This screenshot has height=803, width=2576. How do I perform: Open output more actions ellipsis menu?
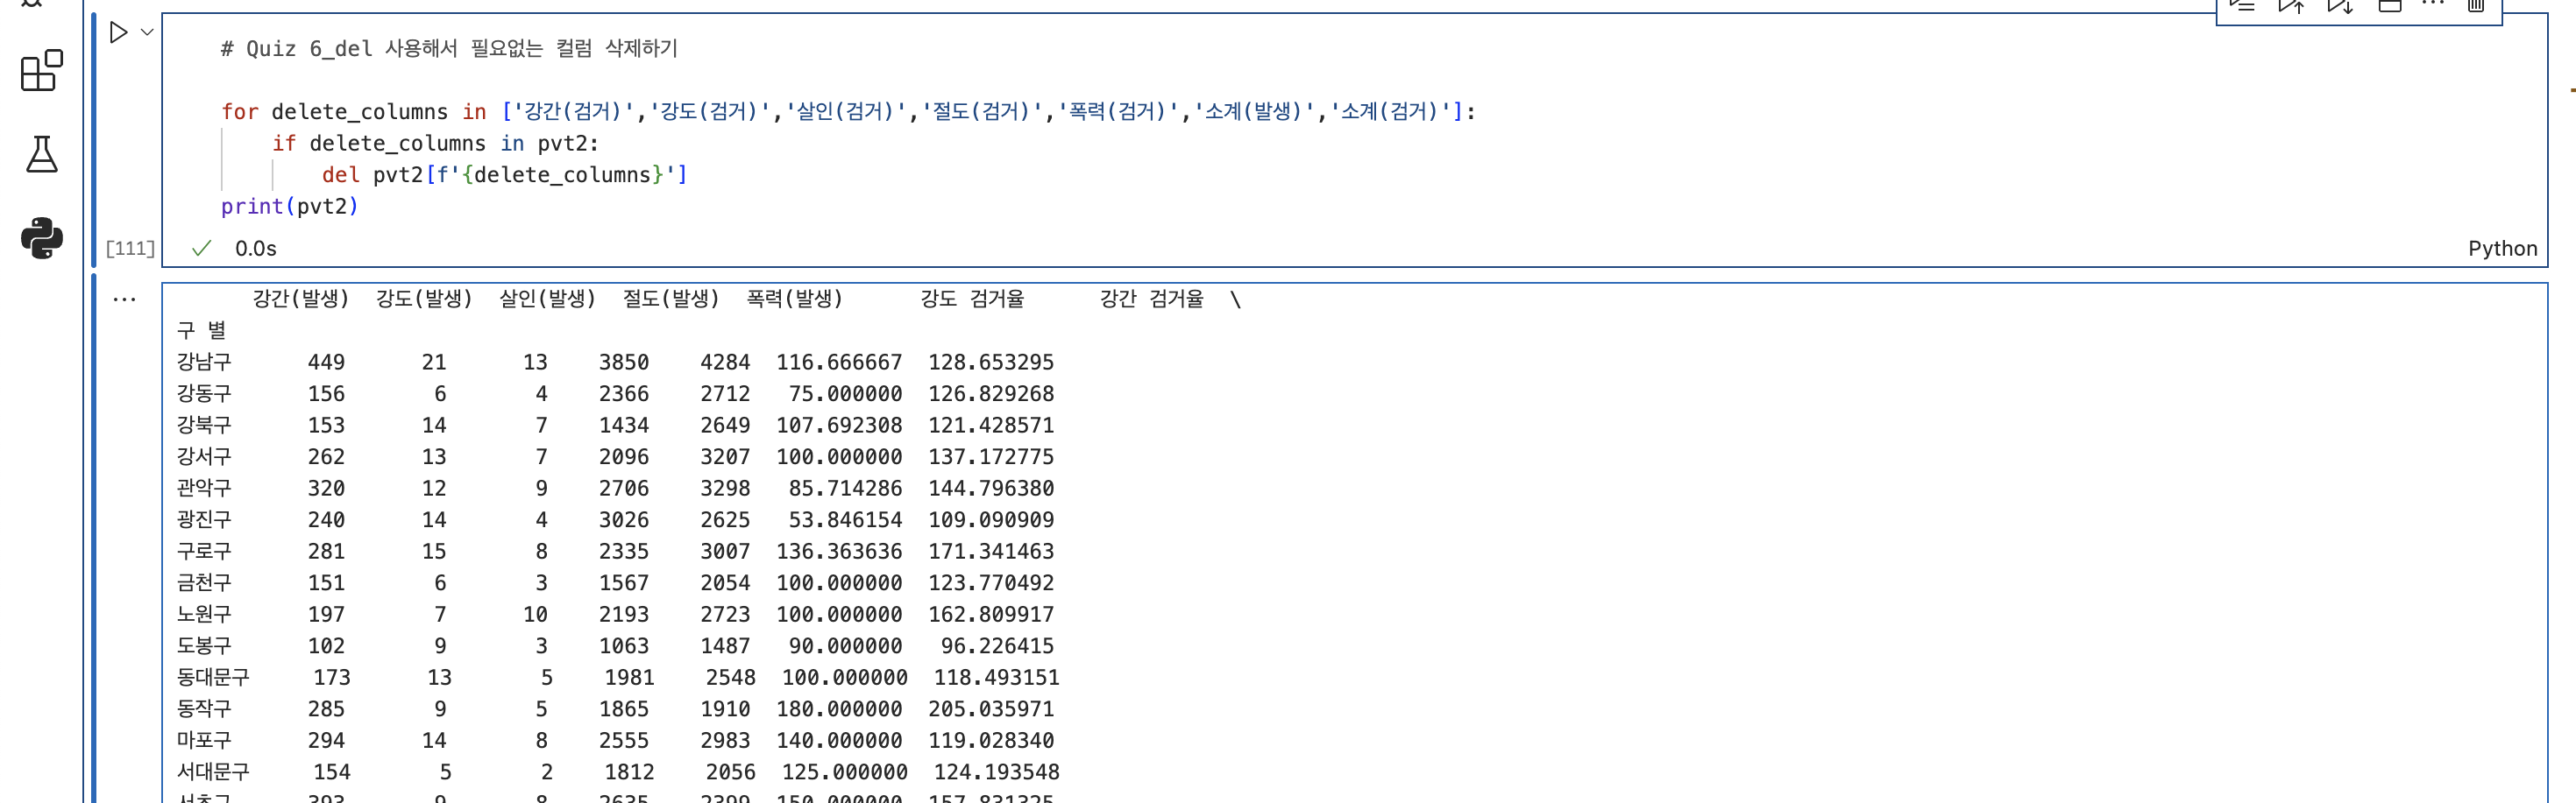[x=124, y=299]
